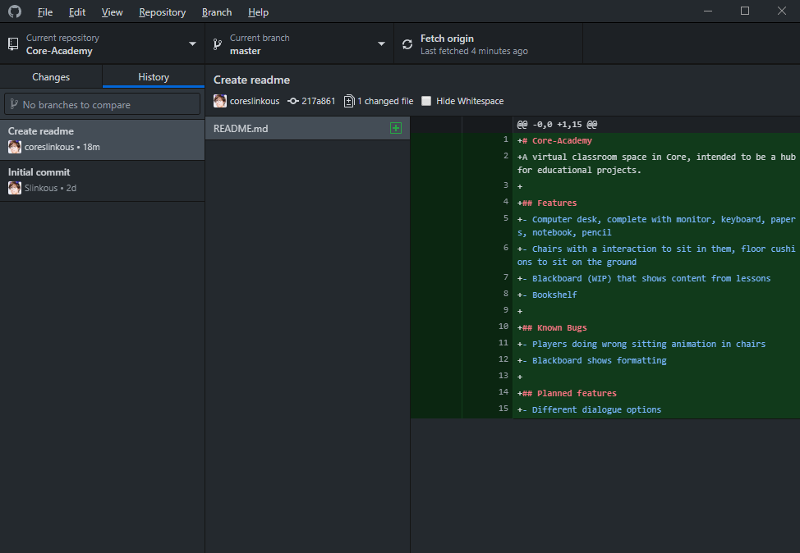Select the Initial commit by Slinkous
This screenshot has height=553, width=800.
tap(102, 178)
